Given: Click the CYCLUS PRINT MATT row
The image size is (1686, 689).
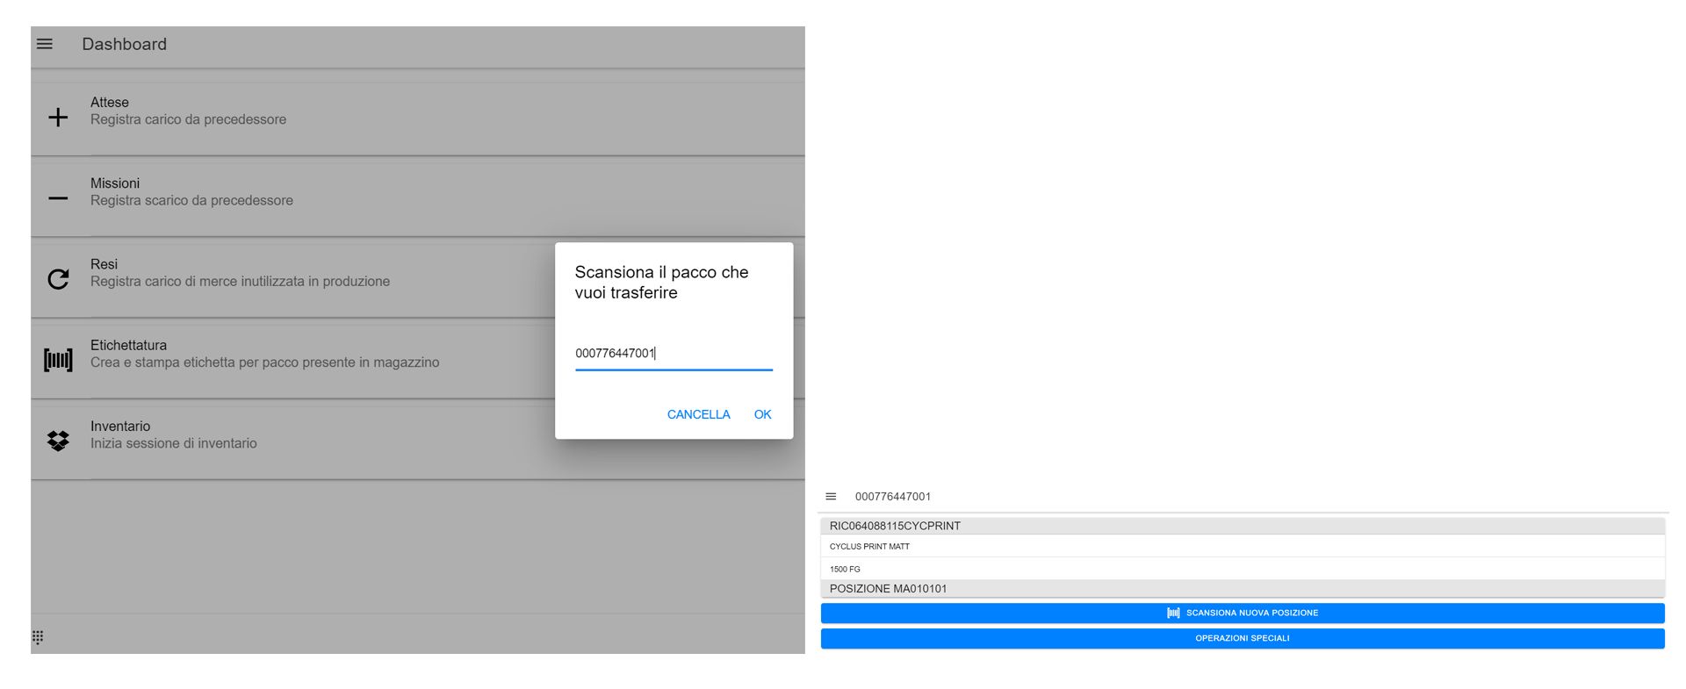Looking at the screenshot, I should pos(1243,546).
